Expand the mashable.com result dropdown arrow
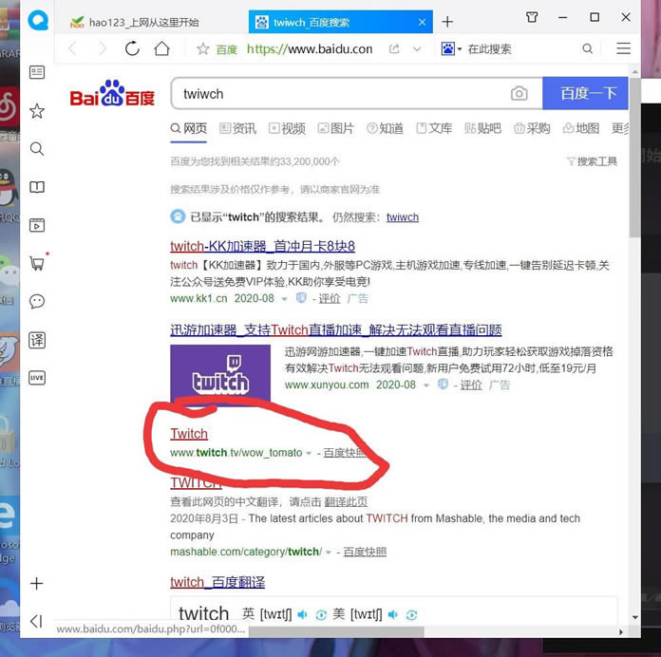661x657 pixels. coord(328,552)
